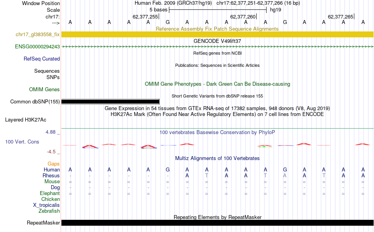
Task: Click the Elephant species label
Action: (x=50, y=193)
